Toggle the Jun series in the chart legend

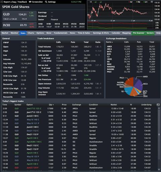(x=146, y=2)
